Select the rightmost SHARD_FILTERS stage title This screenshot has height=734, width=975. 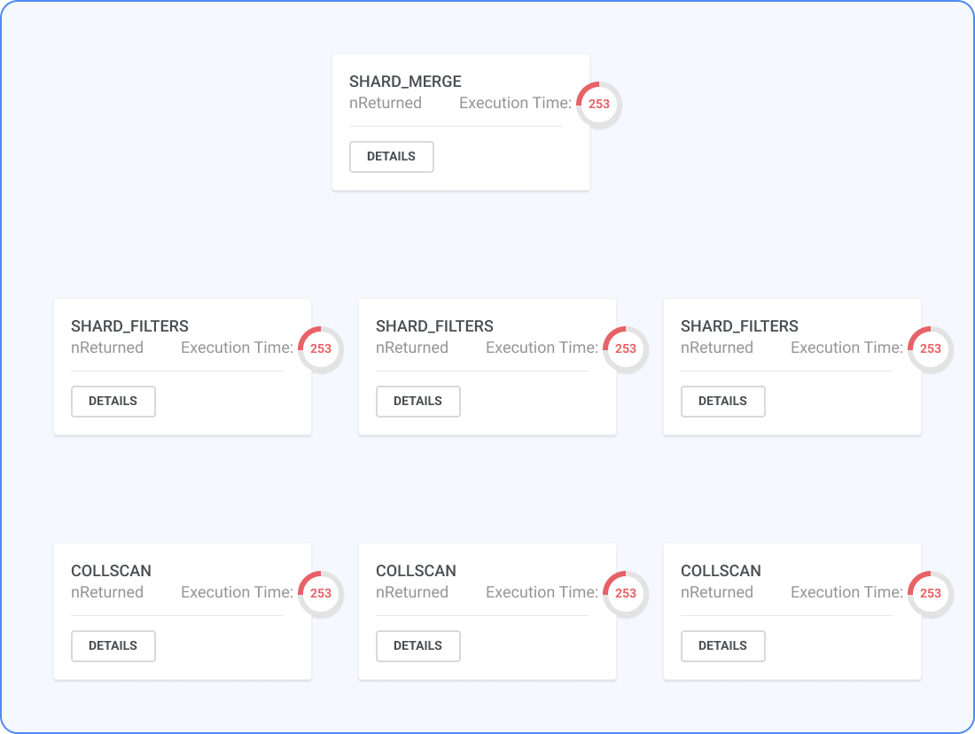tap(739, 326)
